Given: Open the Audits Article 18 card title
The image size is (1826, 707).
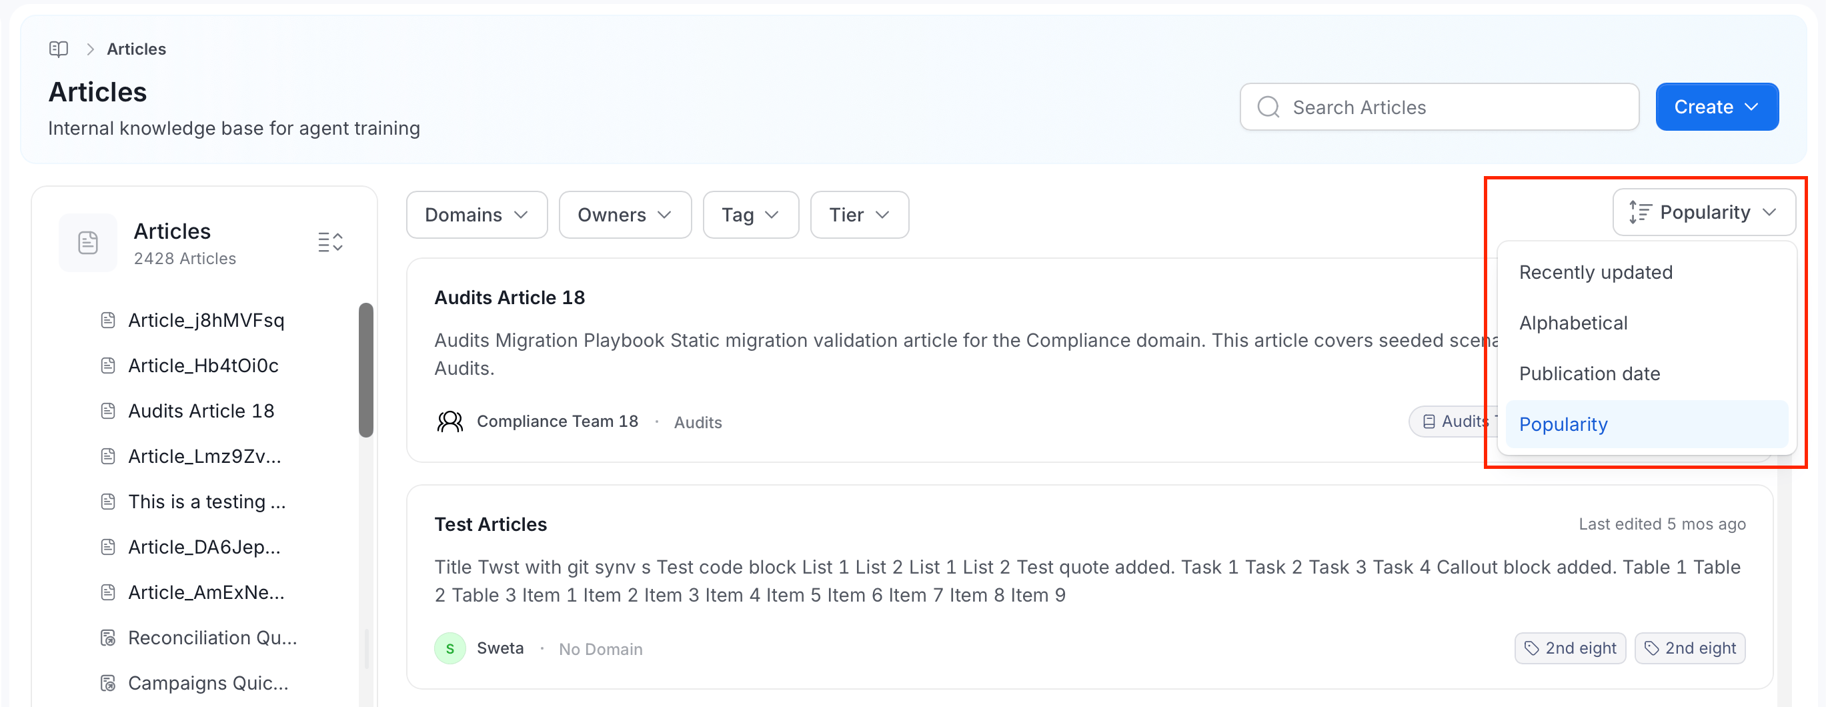Looking at the screenshot, I should 509,298.
